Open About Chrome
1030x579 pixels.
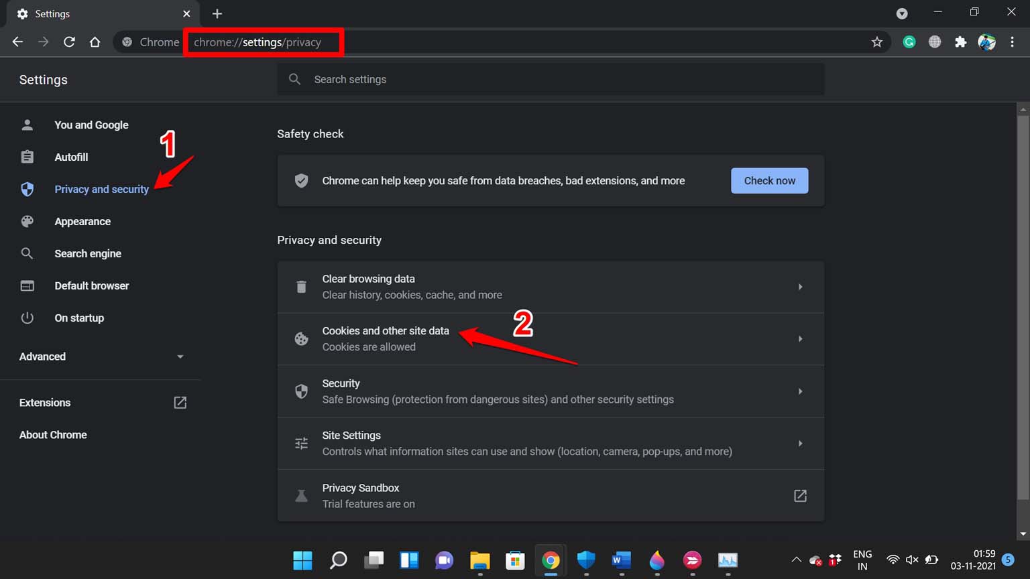point(53,434)
